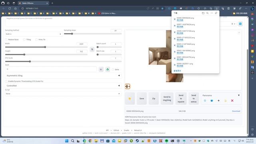Expand Asymmetric tiling section
Viewport: 256px width, 144px height.
coord(63,76)
